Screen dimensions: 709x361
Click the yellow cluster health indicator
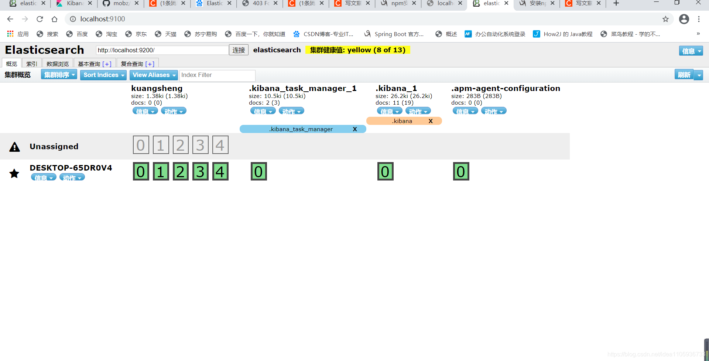(357, 50)
